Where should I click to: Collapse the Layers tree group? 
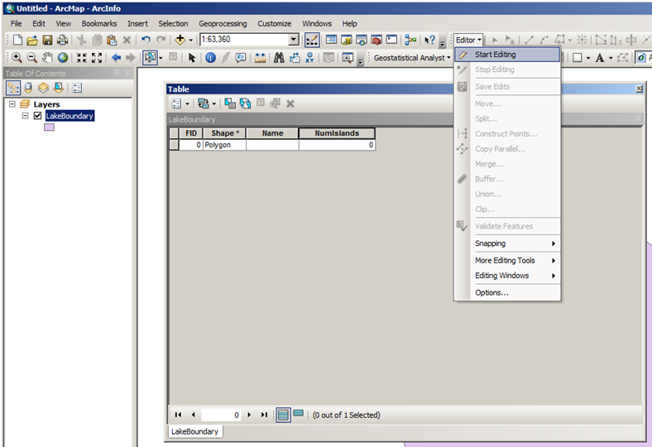click(x=12, y=104)
